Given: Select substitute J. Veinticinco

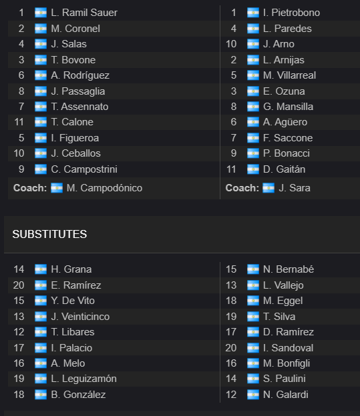Looking at the screenshot, I should (80, 317).
